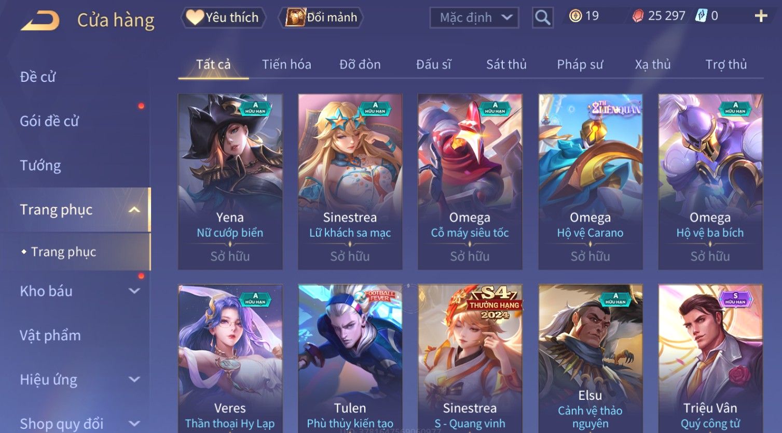This screenshot has height=433, width=782.
Task: Open the Omega Hộ vệ Carano skin card
Action: click(591, 181)
